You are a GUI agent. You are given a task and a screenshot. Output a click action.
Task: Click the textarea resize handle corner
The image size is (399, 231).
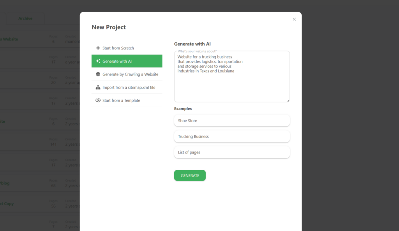(x=288, y=101)
